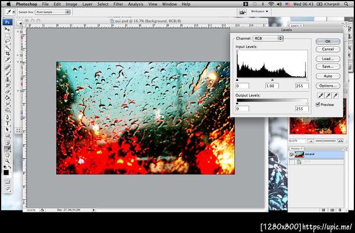The width and height of the screenshot is (355, 233).
Task: Click Cancel in Levels dialog
Action: point(328,49)
